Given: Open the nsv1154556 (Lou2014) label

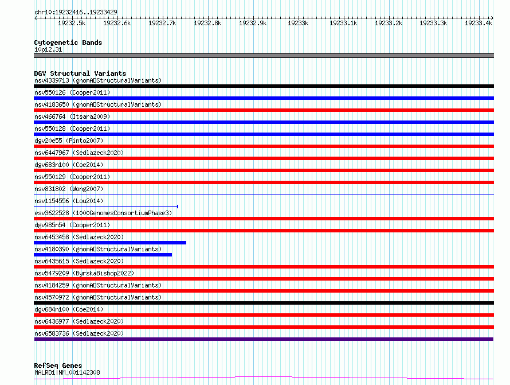Looking at the screenshot, I should (69, 201).
